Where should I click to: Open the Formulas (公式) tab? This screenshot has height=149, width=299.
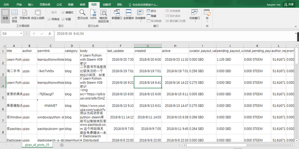[x=59, y=5]
